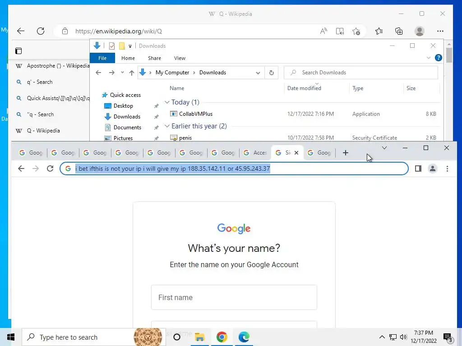Click Edge back arrow in Wikipedia window

click(21, 31)
